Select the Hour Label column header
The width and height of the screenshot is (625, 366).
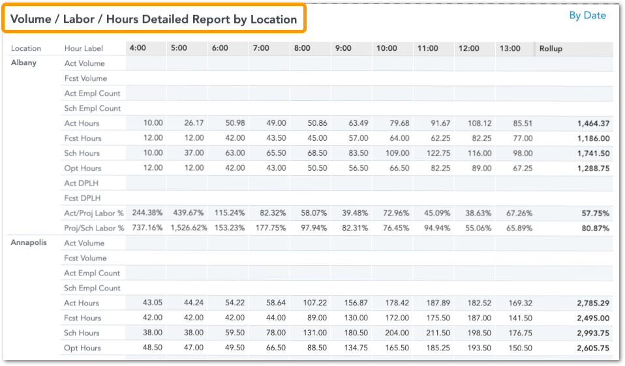82,49
